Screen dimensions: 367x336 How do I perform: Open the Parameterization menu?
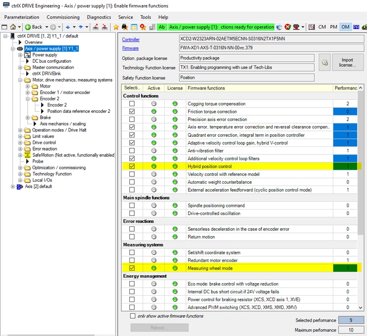pyautogui.click(x=22, y=17)
